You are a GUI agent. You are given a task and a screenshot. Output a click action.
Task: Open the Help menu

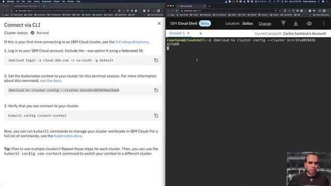click(78, 1)
